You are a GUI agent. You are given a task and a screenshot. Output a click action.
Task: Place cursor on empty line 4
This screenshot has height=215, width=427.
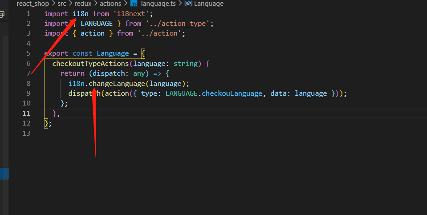(236, 44)
